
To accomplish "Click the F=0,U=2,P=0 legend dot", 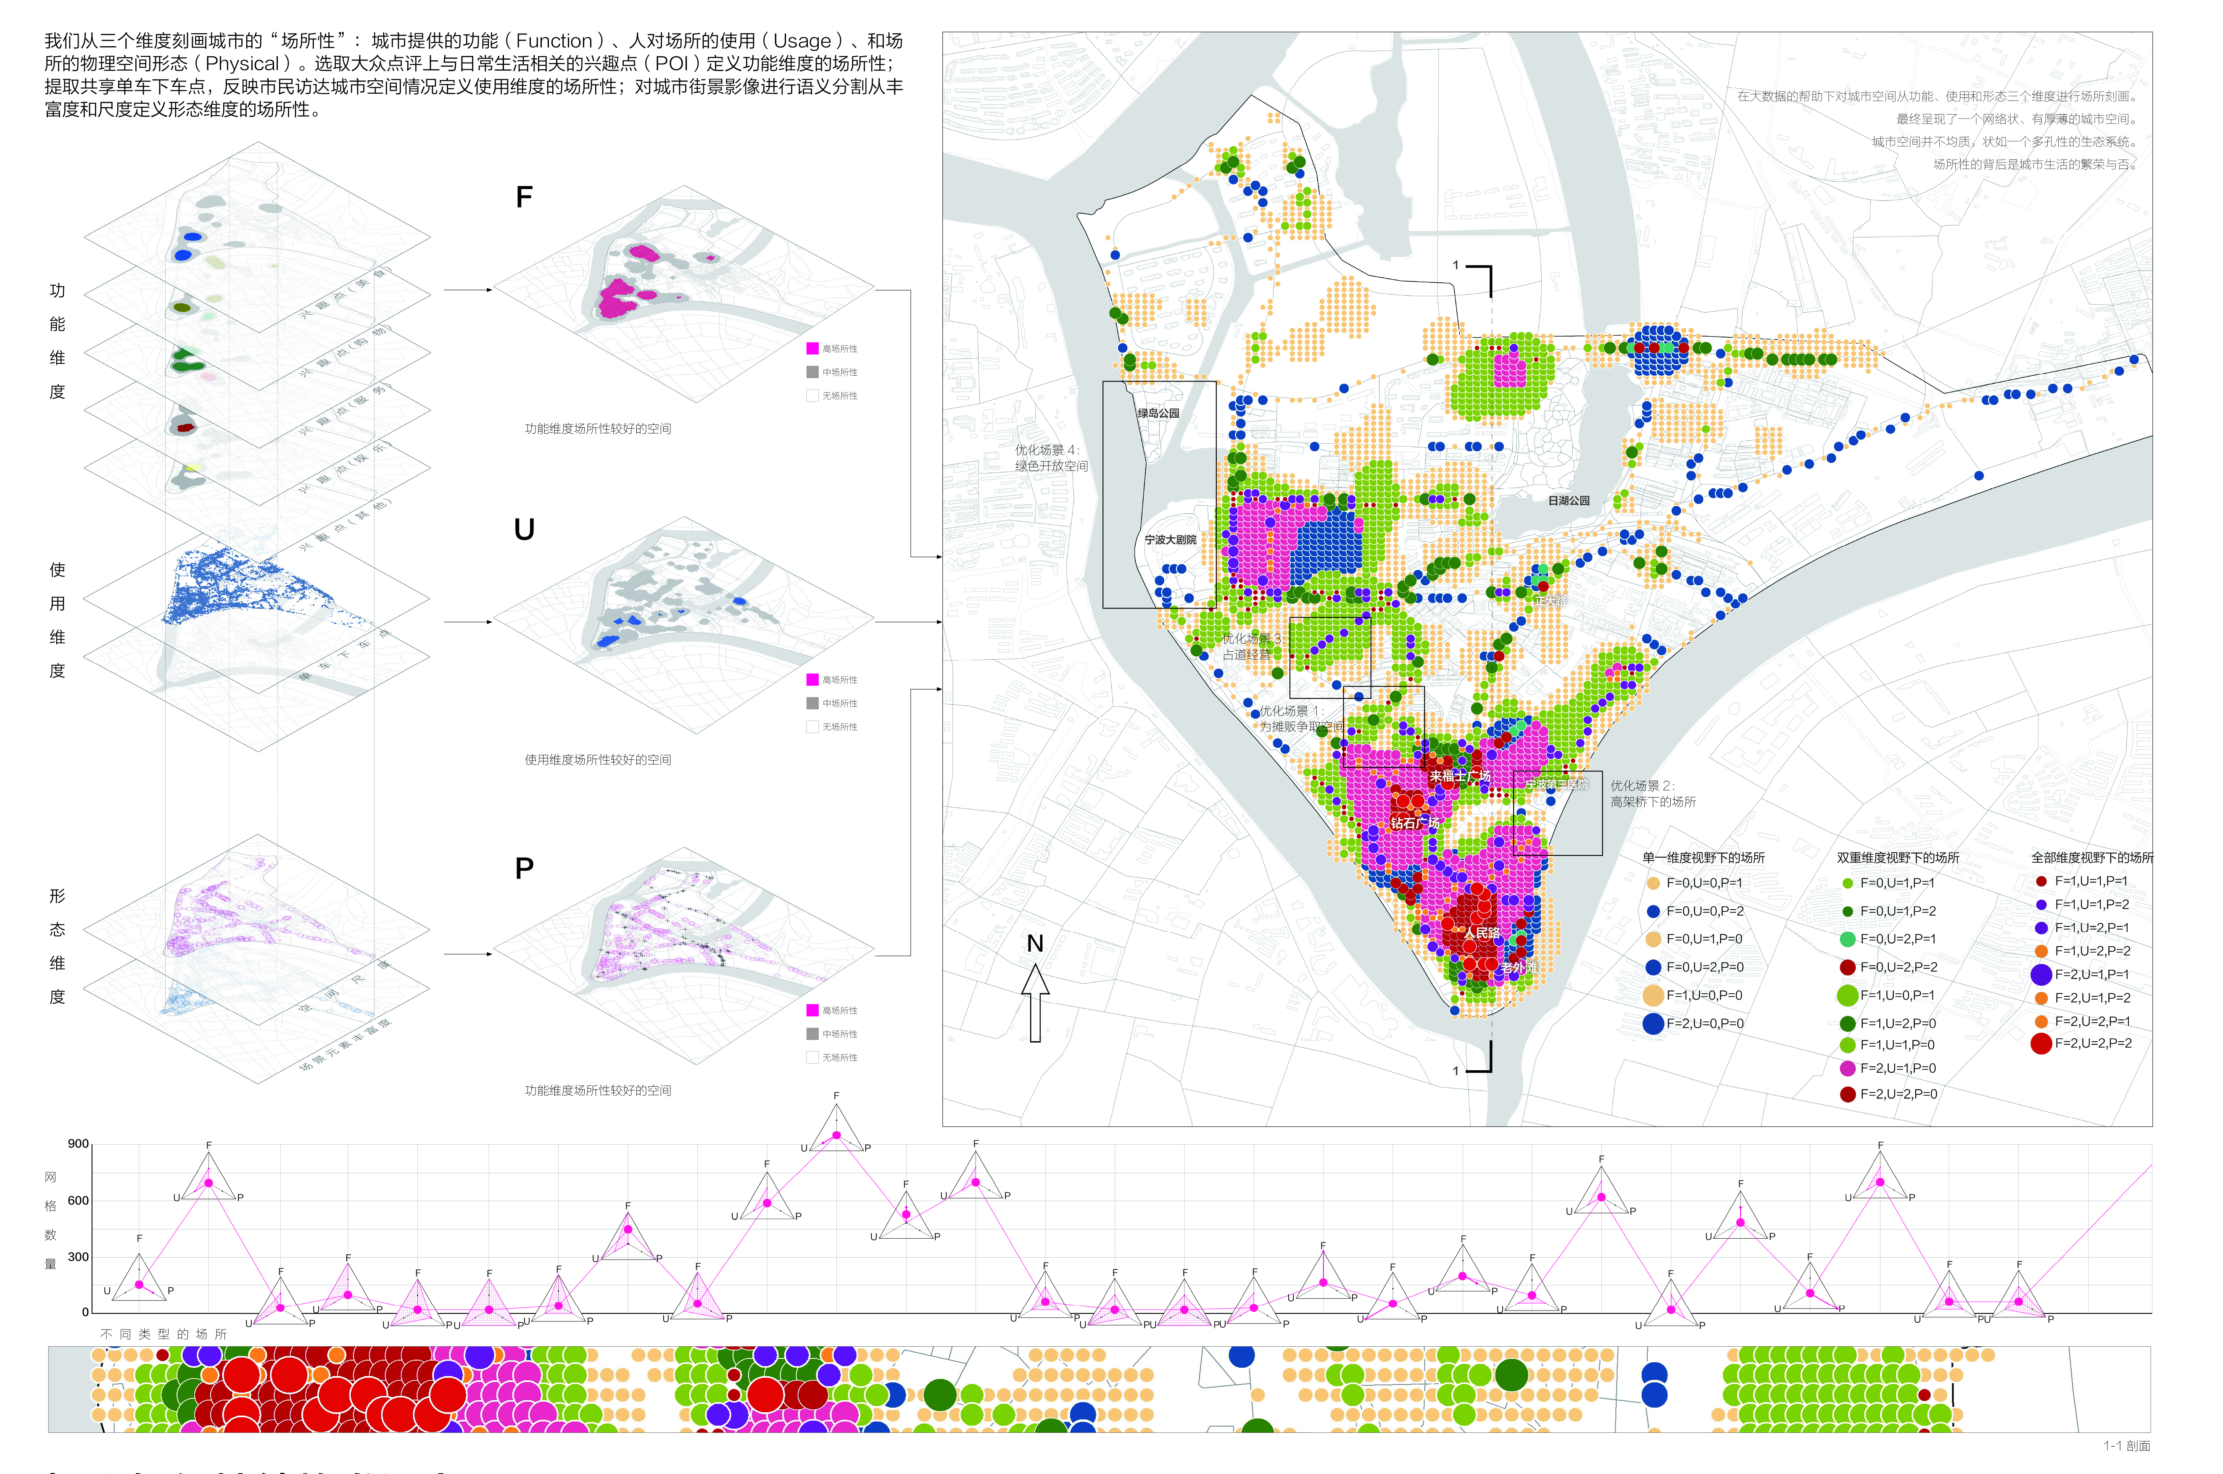I will pyautogui.click(x=1653, y=967).
